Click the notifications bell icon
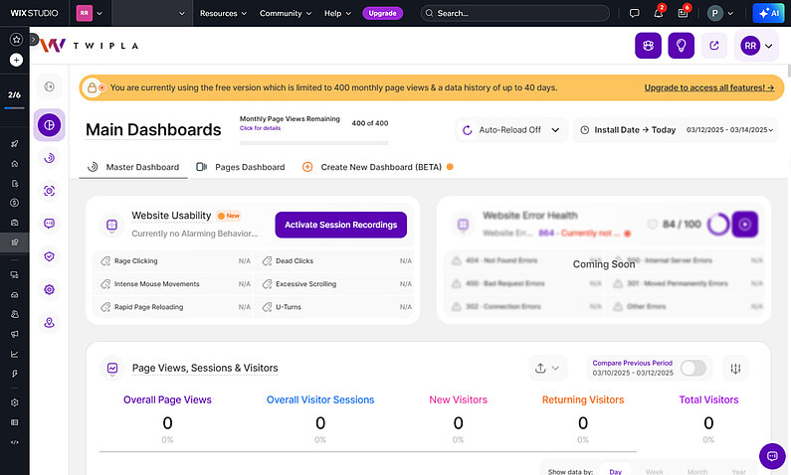791x475 pixels. tap(660, 13)
